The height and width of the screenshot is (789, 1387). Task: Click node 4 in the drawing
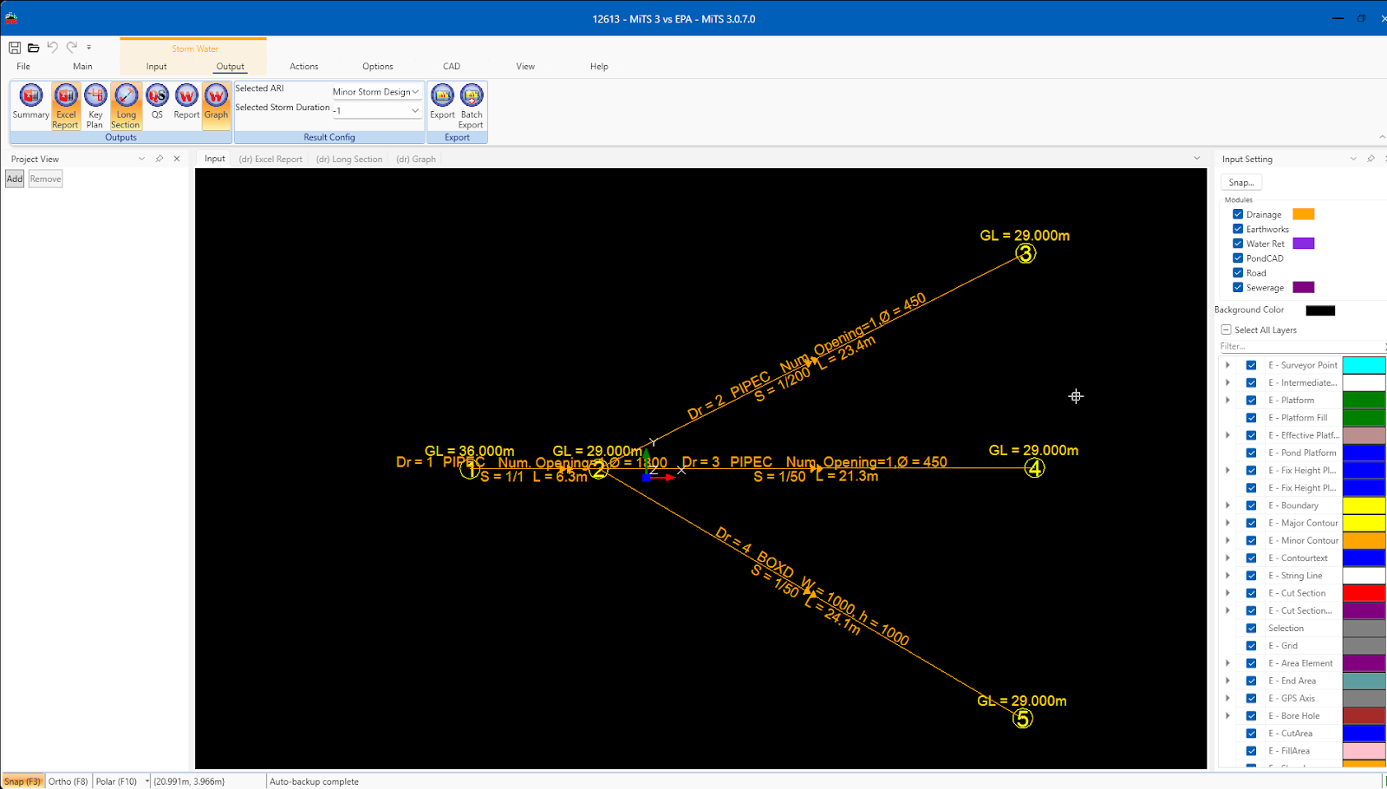(1034, 468)
